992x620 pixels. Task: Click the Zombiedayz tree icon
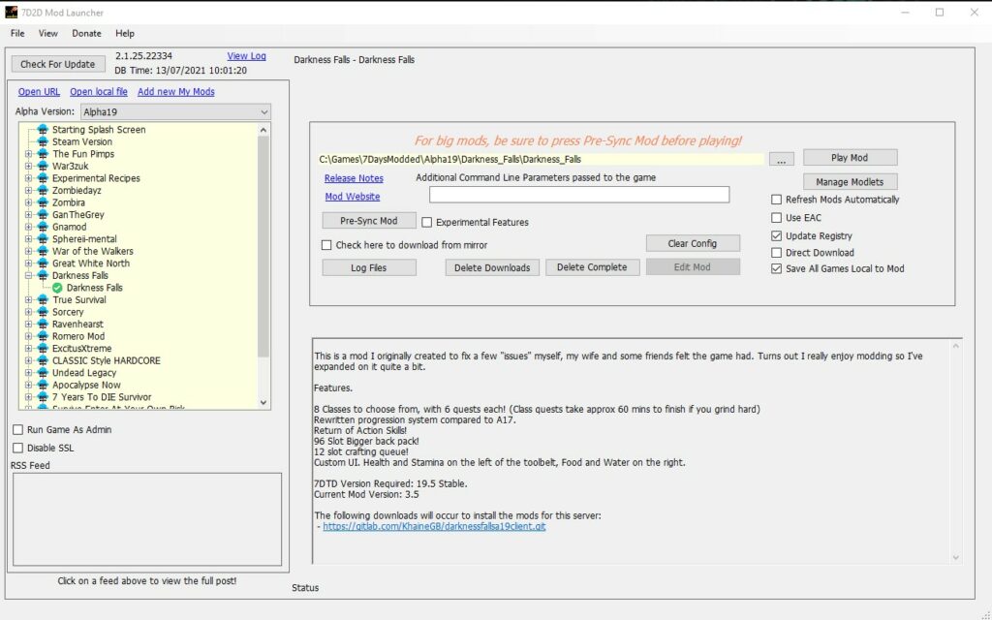(x=43, y=191)
